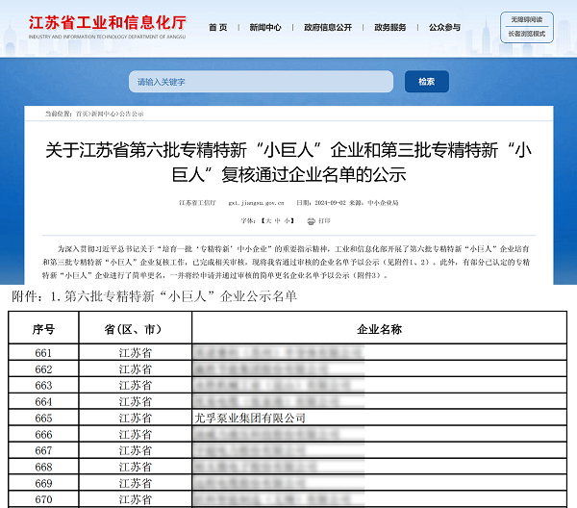
Task: Click 江苏省 in row 670
Action: [135, 499]
